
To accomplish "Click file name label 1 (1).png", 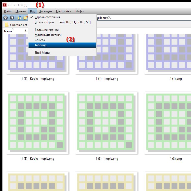I will [x=176, y=79].
